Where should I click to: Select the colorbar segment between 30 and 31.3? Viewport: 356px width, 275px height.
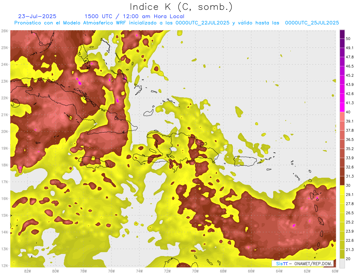coord(342,181)
